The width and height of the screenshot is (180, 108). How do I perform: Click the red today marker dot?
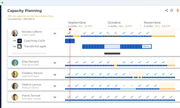pos(70,29)
